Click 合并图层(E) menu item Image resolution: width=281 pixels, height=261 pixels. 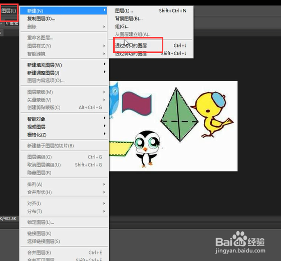pyautogui.click(x=64, y=252)
